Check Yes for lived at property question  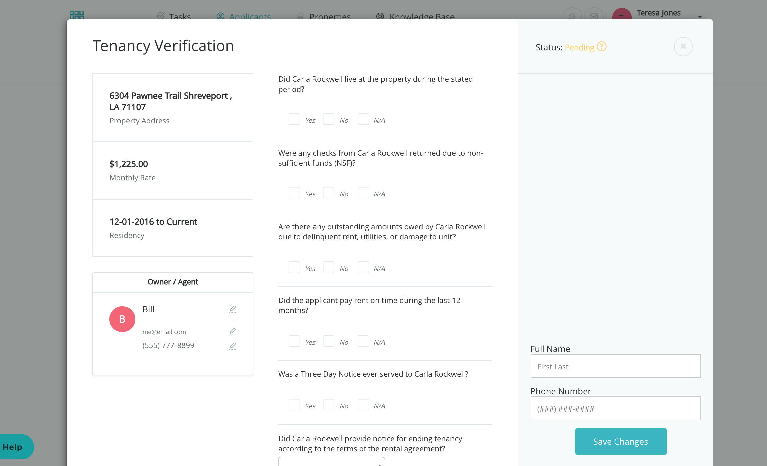pyautogui.click(x=294, y=119)
